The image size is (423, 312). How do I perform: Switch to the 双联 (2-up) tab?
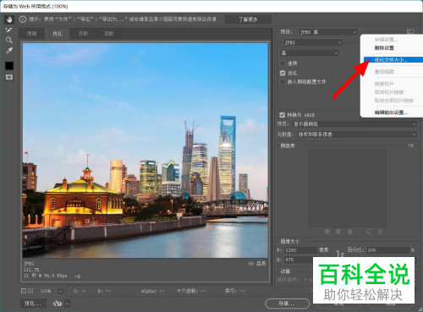pos(83,34)
